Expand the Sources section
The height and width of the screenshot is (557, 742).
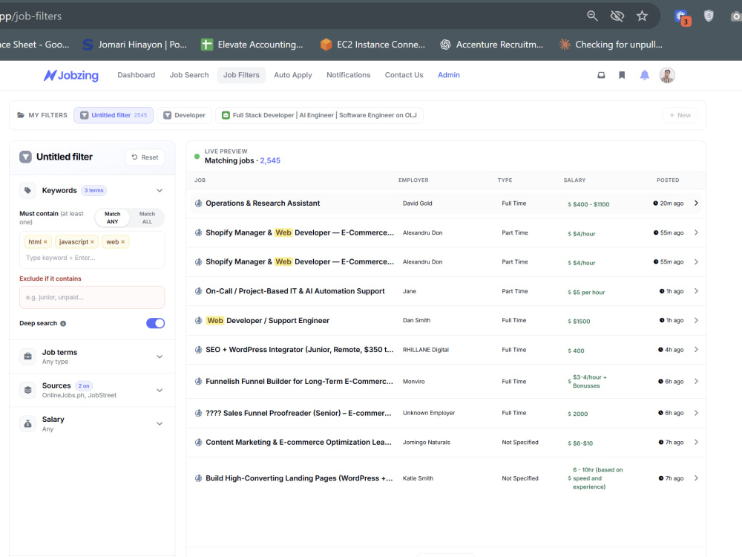coord(160,391)
